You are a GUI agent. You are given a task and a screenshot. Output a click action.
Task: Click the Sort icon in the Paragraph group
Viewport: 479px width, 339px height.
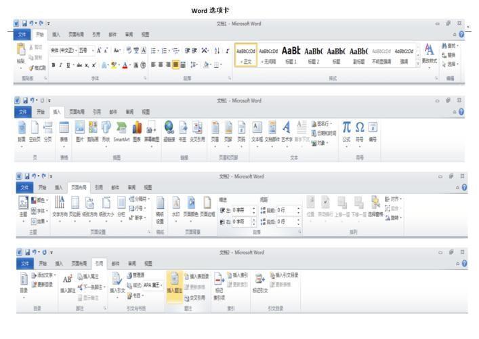click(217, 51)
